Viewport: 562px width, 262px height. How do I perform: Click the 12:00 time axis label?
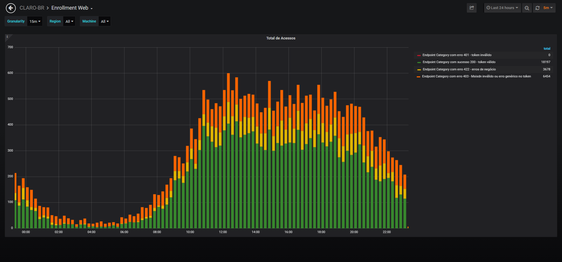[223, 232]
